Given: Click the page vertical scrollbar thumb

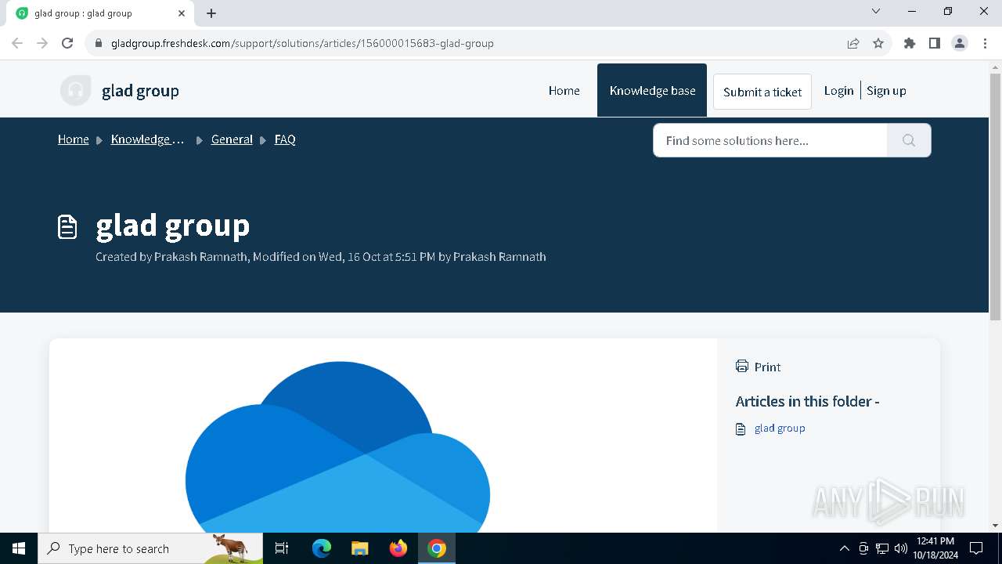Looking at the screenshot, I should (995, 196).
